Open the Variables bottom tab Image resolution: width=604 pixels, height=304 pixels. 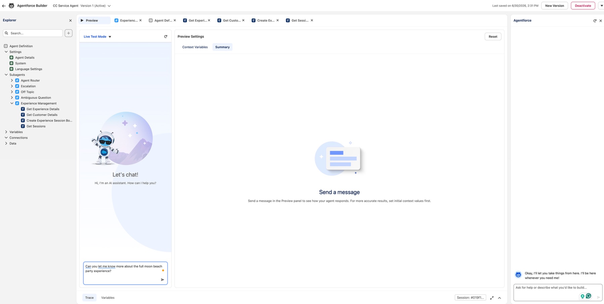click(108, 298)
